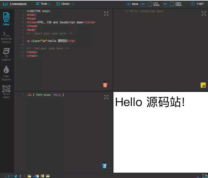The height and width of the screenshot is (178, 208).
Task: Toggle Live Mode switch
Action: click(x=146, y=4)
